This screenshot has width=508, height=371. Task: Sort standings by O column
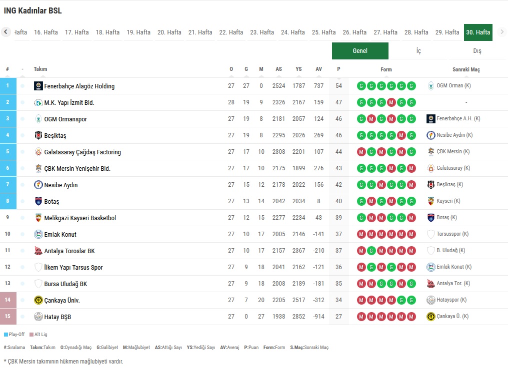[231, 69]
